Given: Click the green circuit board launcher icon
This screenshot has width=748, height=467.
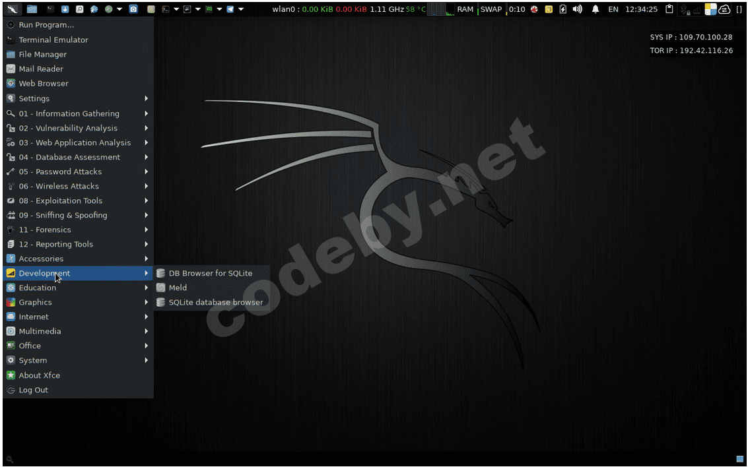Looking at the screenshot, I should 209,9.
